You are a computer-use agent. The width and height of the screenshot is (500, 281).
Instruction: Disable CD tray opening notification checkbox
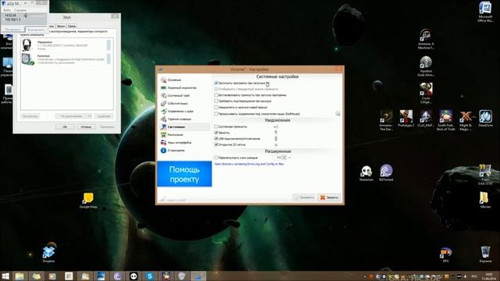point(216,144)
